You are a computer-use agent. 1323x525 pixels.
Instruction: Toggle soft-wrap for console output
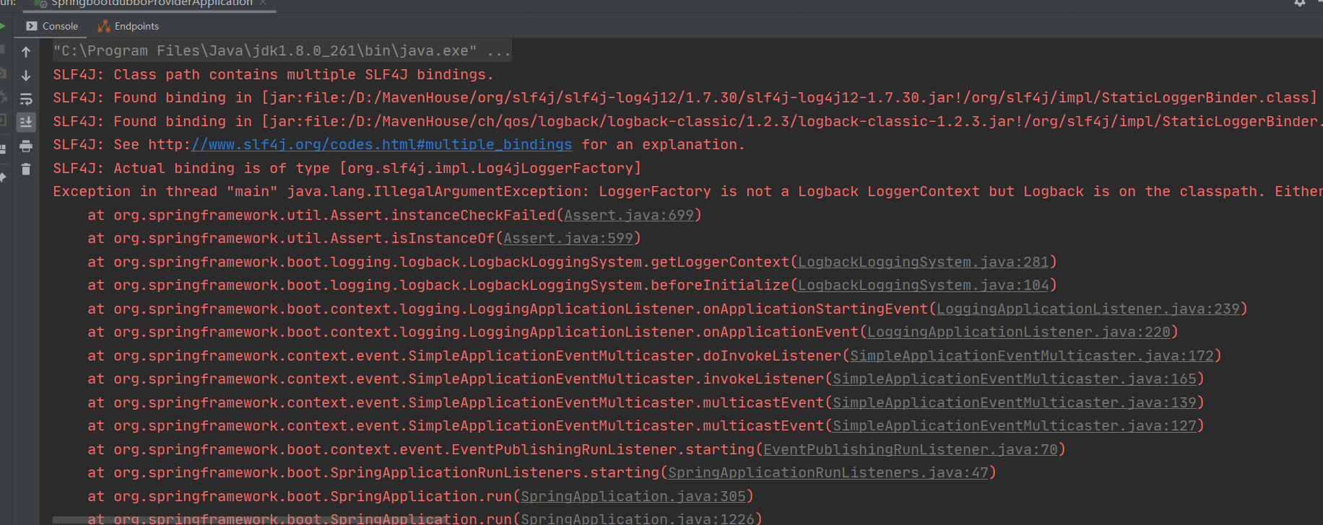tap(26, 99)
